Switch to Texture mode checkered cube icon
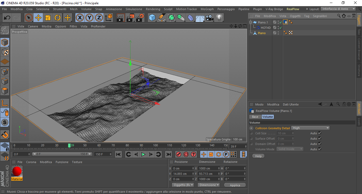 (x=5, y=52)
